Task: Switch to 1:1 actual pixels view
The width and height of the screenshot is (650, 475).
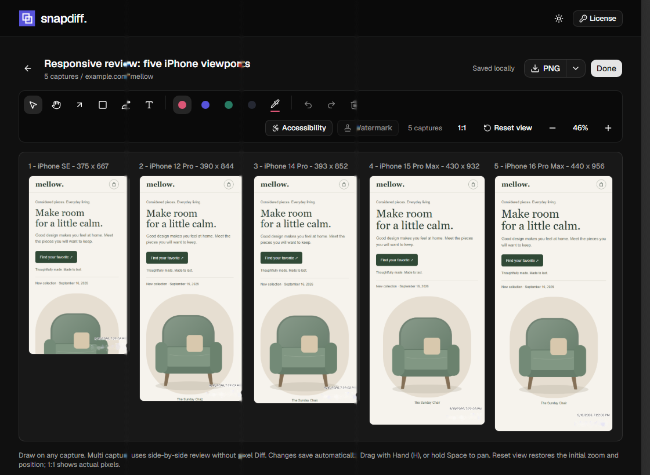Action: [462, 128]
